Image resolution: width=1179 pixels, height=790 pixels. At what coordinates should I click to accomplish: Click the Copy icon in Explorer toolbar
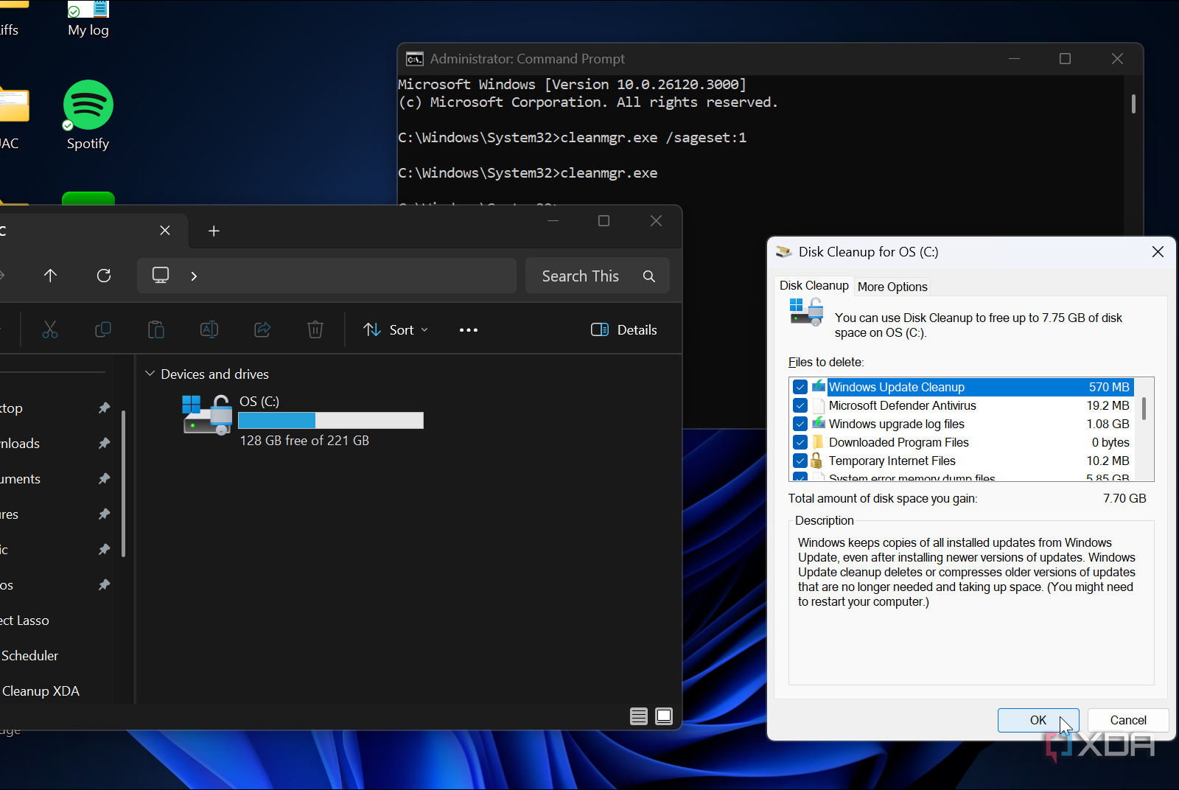tap(103, 330)
